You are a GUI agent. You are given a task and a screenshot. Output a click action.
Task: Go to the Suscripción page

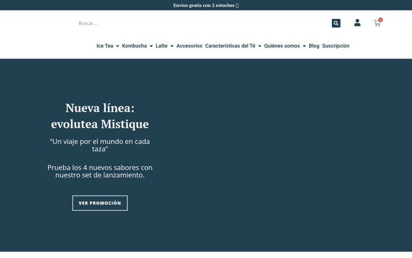point(335,46)
